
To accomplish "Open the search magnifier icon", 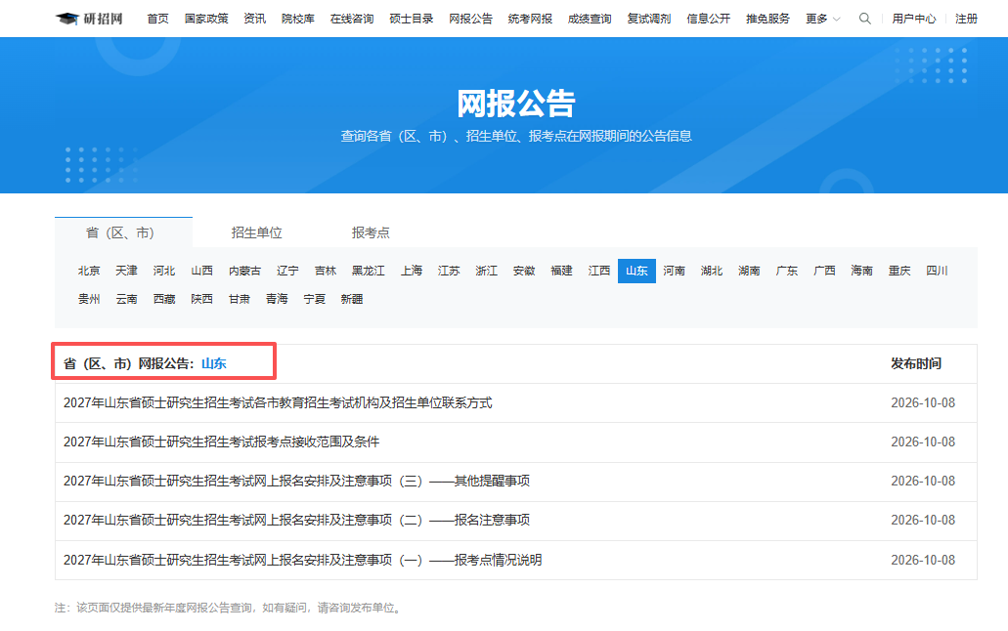I will (864, 19).
